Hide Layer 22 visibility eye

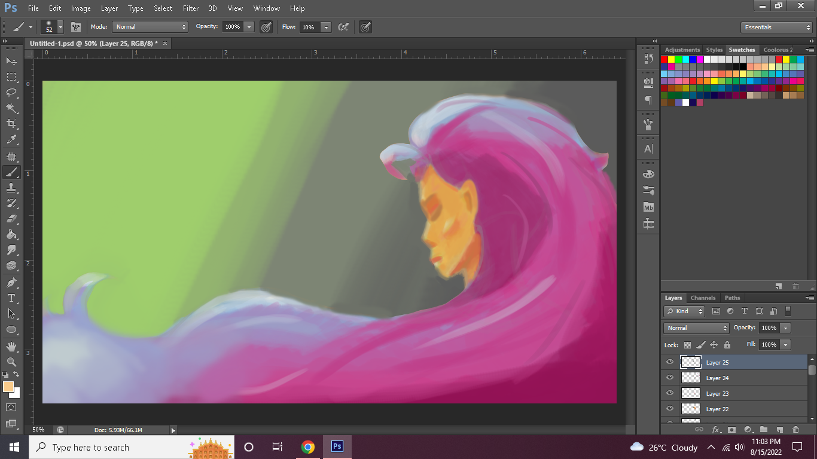click(x=670, y=409)
